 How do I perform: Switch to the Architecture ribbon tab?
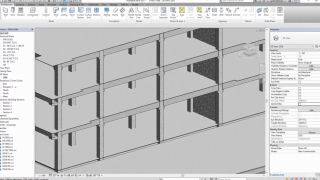pos(6,4)
